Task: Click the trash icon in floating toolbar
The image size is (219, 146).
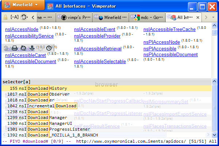Action: pyautogui.click(x=6, y=48)
